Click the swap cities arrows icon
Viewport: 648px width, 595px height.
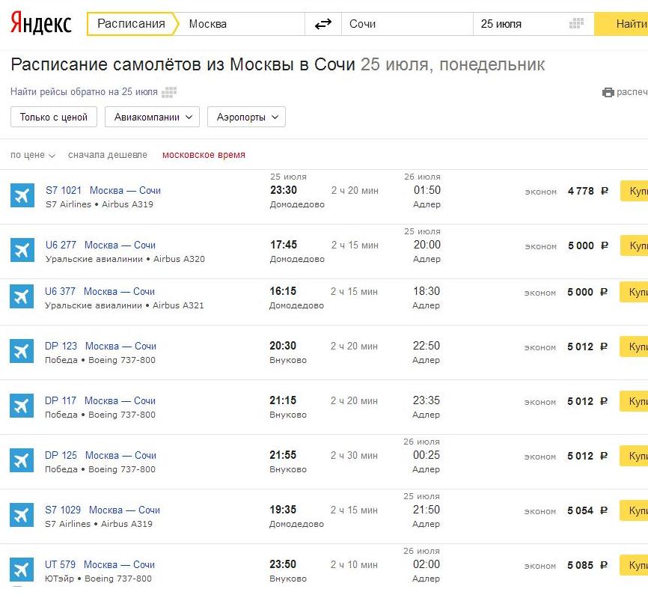(x=323, y=24)
